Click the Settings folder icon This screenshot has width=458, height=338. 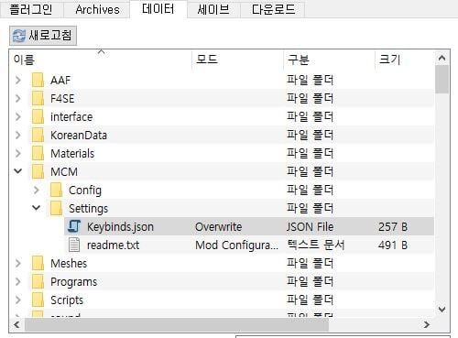[56, 208]
